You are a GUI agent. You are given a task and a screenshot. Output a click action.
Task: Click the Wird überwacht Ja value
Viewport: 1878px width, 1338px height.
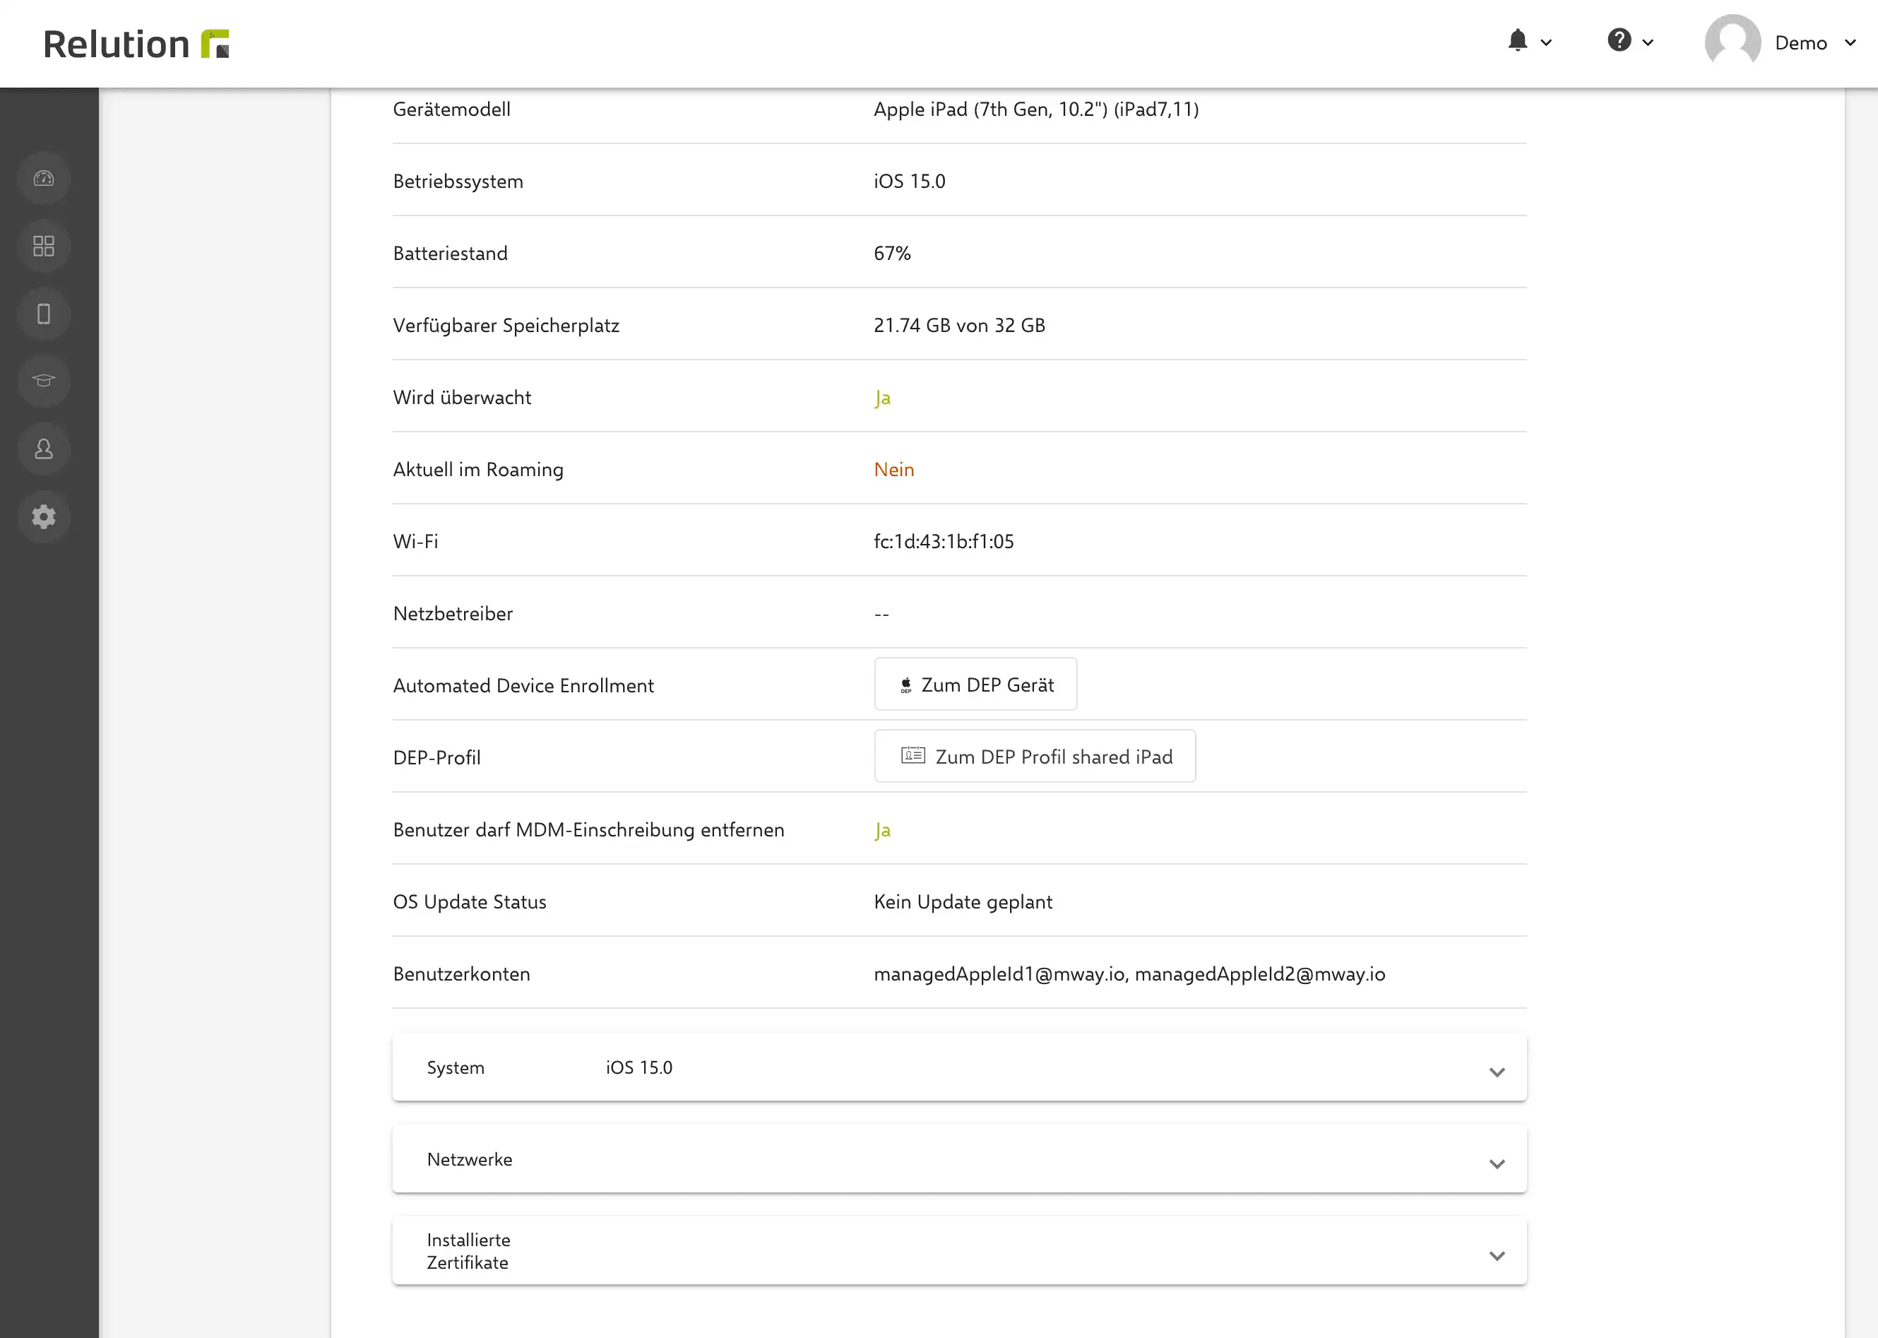coord(882,398)
